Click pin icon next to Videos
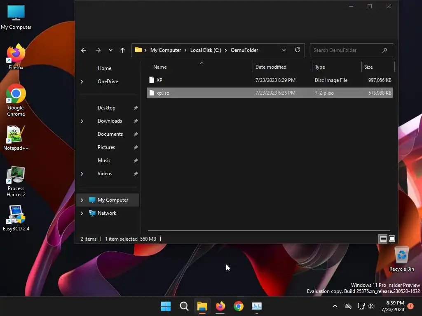Screen dimensions: 422x316 (x=136, y=174)
